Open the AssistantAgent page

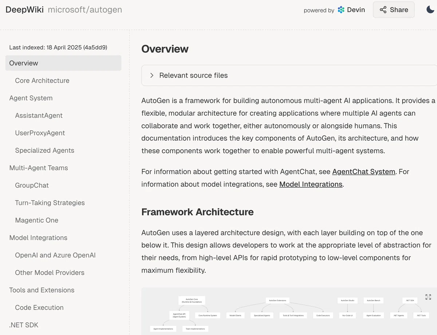click(39, 115)
